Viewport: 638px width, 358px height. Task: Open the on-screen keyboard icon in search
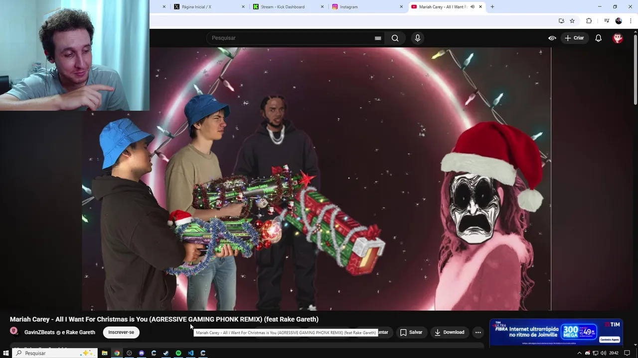click(x=378, y=38)
